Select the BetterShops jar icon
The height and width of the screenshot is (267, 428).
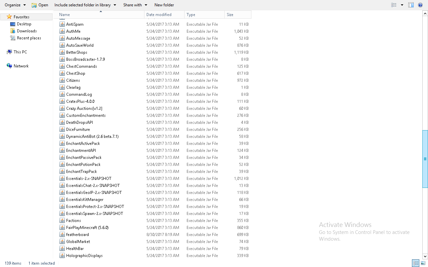coord(62,52)
